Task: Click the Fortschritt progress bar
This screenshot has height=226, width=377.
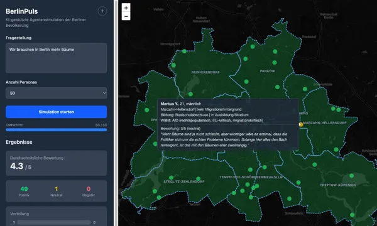Action: 57,130
